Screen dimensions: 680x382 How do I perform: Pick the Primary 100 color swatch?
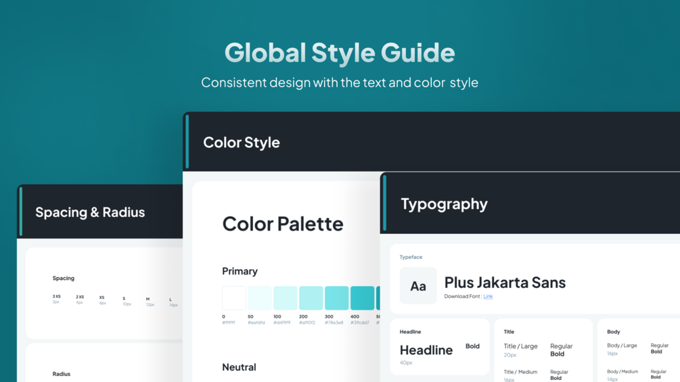click(285, 298)
